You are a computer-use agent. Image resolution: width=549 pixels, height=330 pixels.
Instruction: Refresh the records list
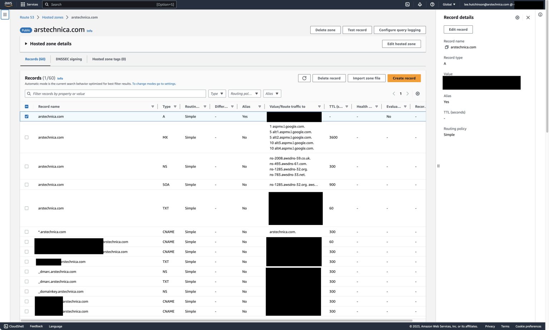tap(304, 78)
